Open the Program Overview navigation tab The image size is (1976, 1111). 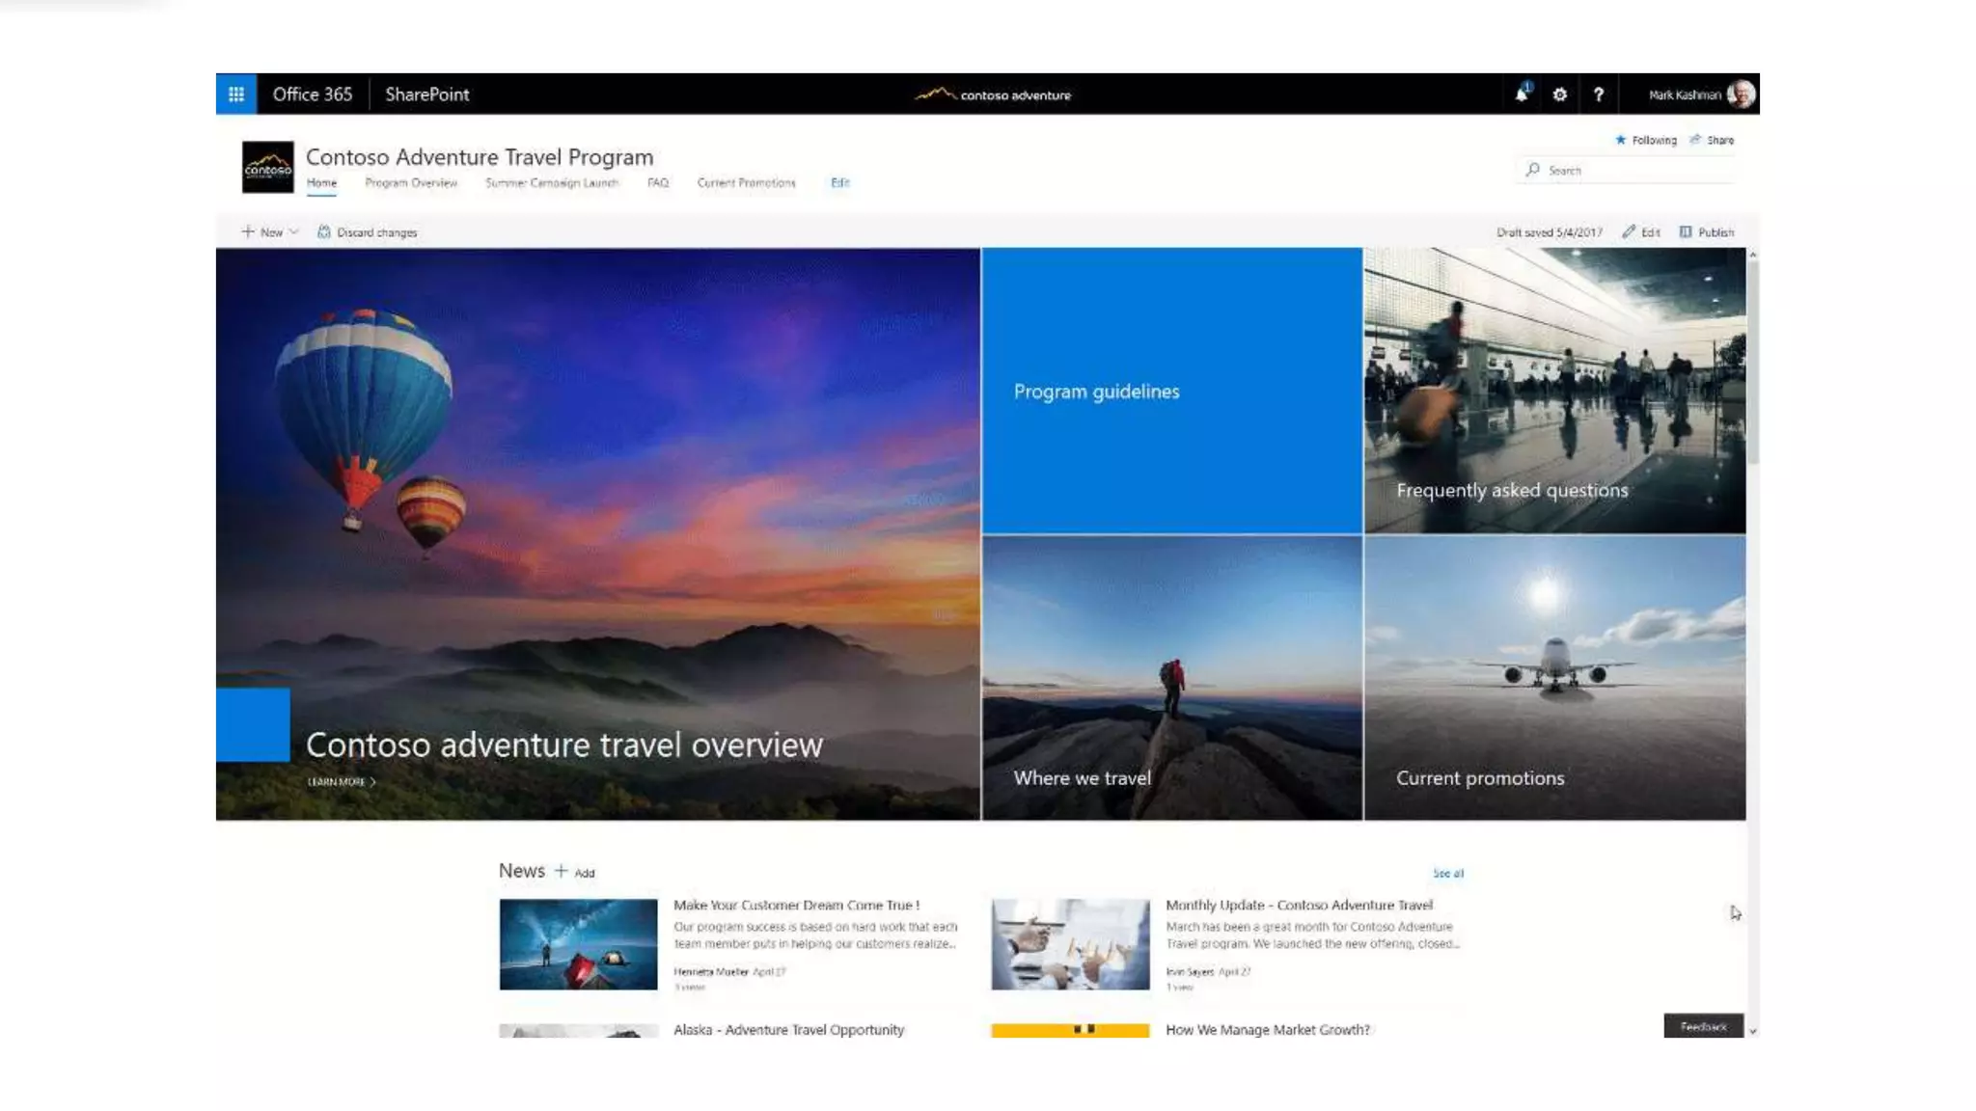(x=411, y=182)
